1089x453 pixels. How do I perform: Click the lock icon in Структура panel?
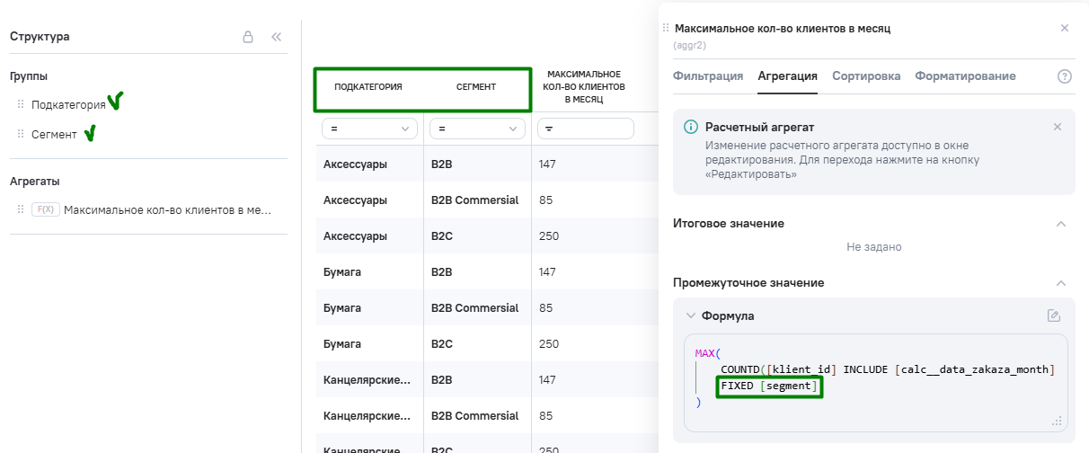point(247,37)
